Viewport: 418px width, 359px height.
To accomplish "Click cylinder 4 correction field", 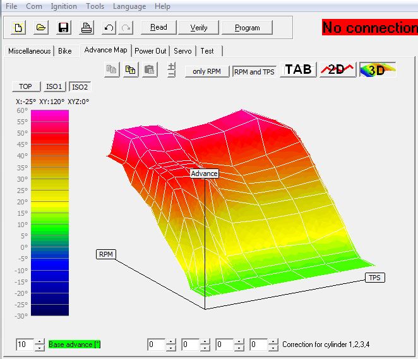I will [x=259, y=344].
